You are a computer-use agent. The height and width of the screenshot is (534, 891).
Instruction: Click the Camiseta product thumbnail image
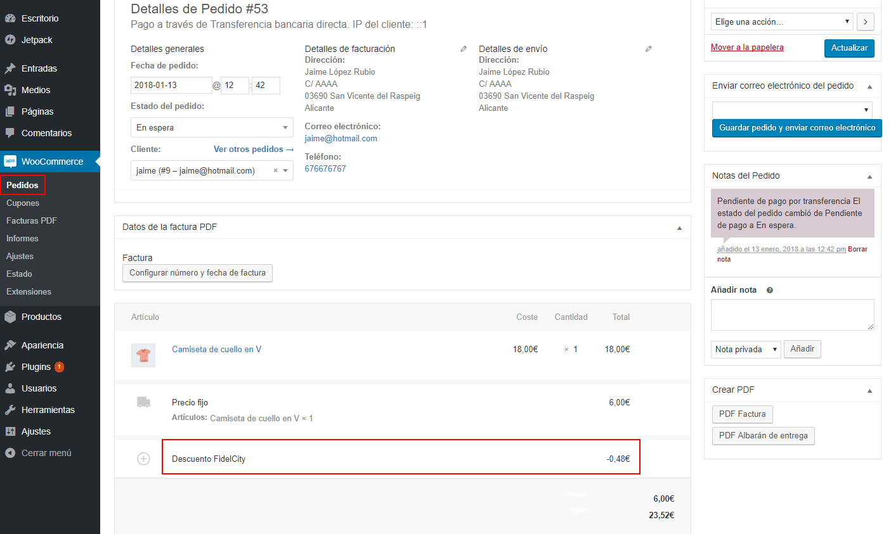(143, 355)
